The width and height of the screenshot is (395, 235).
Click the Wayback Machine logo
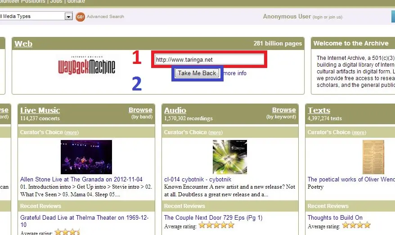[86, 65]
